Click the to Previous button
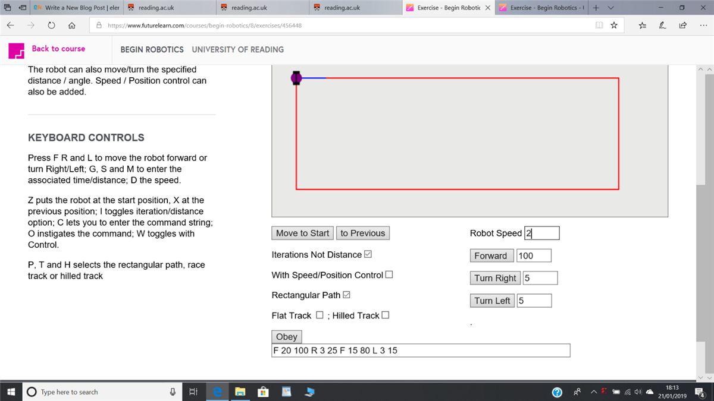Screen dimensions: 714x401 pyautogui.click(x=363, y=233)
